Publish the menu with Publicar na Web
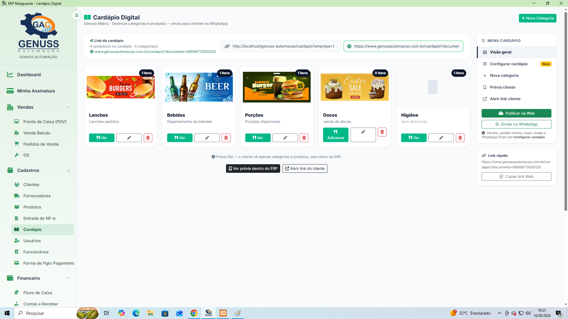The image size is (568, 319). [x=517, y=113]
